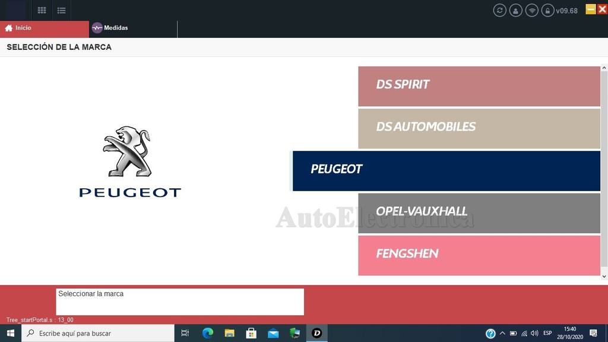
Task: Close the diagnostic application window
Action: point(602,9)
